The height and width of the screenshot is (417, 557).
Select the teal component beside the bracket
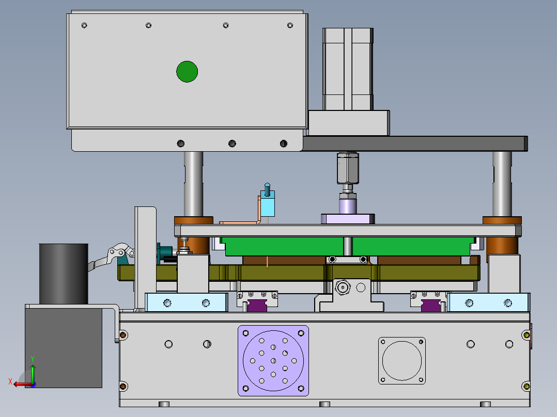coord(164,253)
